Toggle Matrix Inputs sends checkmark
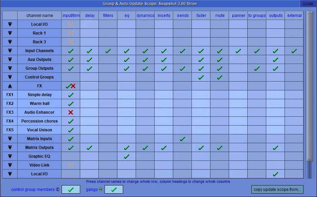 click(x=183, y=139)
